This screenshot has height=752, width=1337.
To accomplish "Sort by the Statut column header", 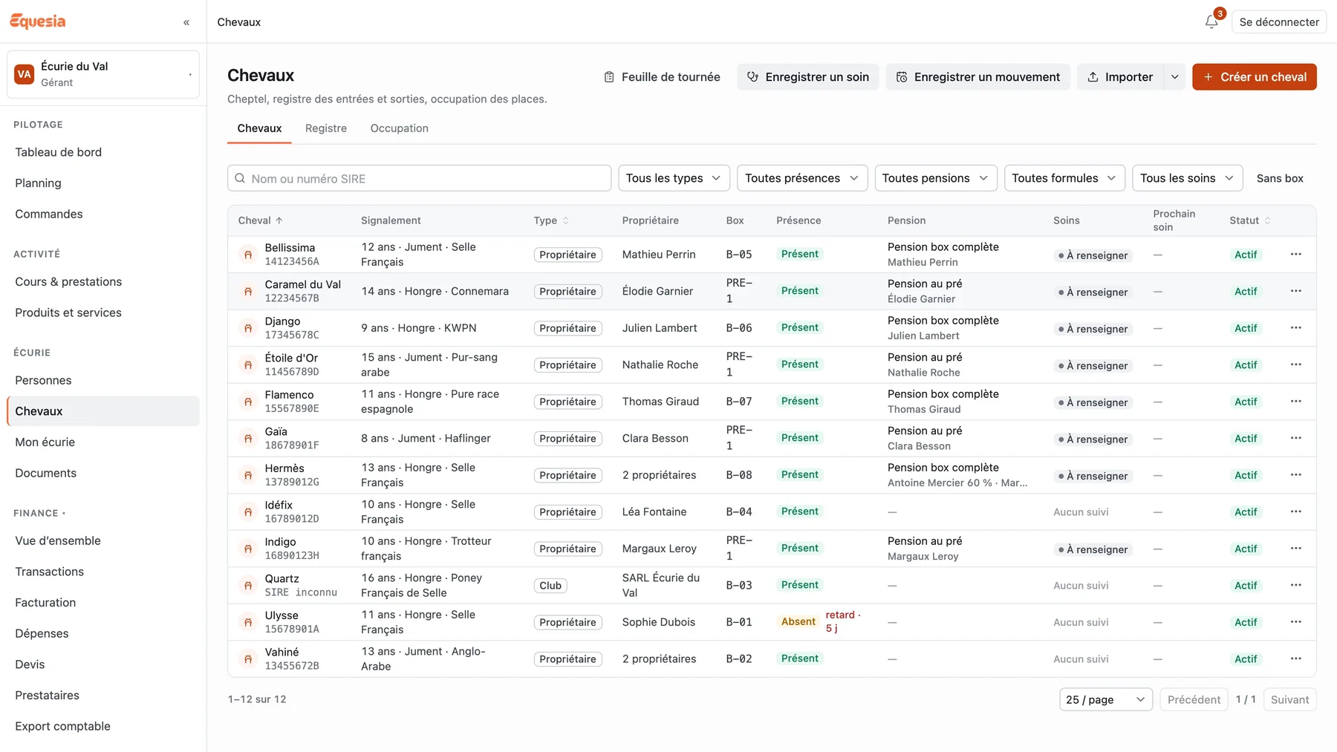I will tap(1249, 220).
